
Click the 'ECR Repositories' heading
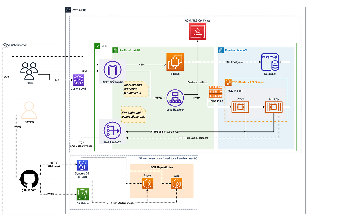[x=162, y=167]
